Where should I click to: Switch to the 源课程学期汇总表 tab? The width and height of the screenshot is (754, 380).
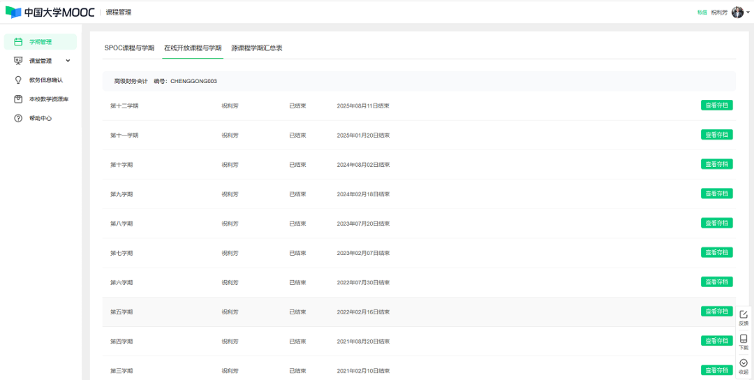257,48
